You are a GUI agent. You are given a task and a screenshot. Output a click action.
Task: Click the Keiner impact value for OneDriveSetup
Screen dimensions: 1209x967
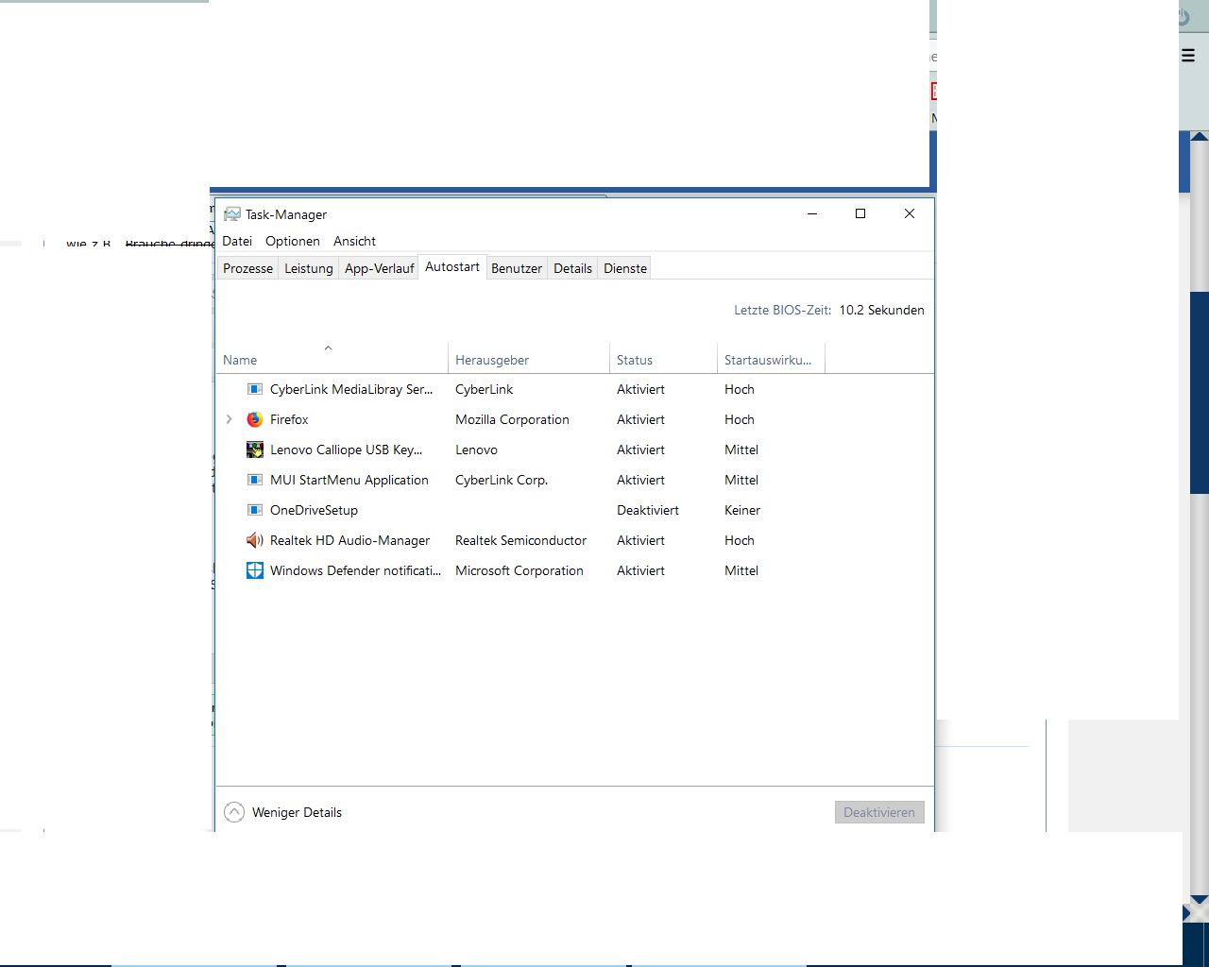click(x=742, y=510)
